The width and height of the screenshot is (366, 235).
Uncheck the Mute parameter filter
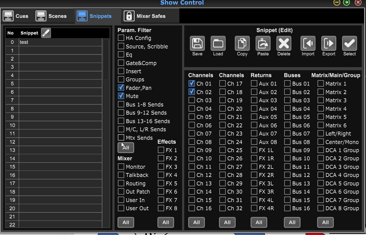(121, 96)
